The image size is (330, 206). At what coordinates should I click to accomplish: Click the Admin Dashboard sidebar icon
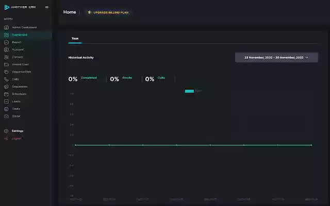(x=6, y=27)
